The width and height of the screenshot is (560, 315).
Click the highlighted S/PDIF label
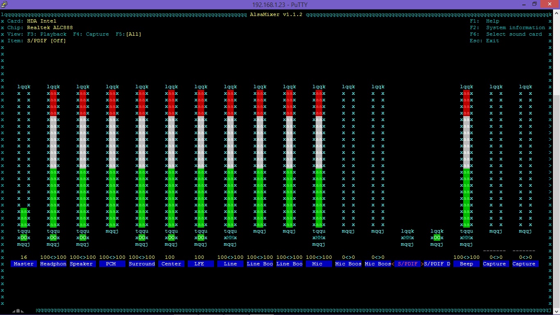tap(407, 264)
